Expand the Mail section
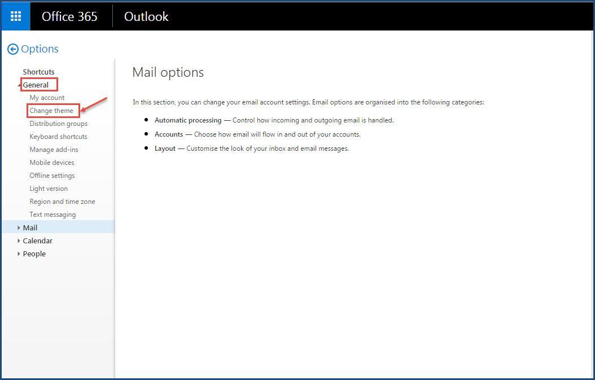The height and width of the screenshot is (380, 595). click(x=30, y=227)
